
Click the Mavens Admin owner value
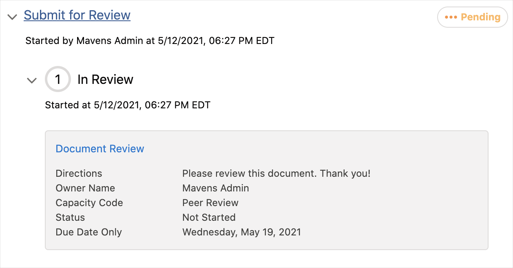point(215,188)
